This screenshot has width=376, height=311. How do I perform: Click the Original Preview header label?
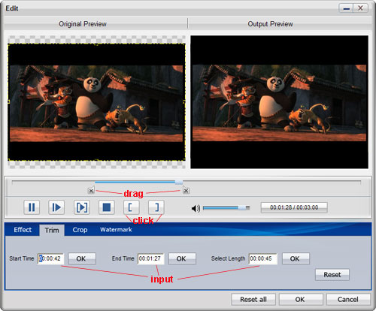pos(83,24)
